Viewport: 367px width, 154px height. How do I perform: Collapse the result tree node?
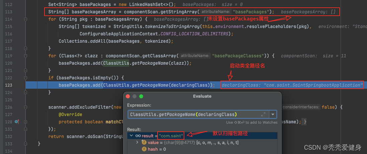coord(131,136)
